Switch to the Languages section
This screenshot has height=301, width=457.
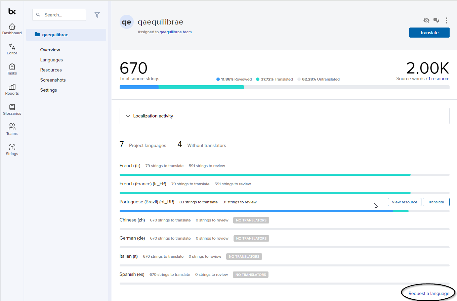coord(51,60)
